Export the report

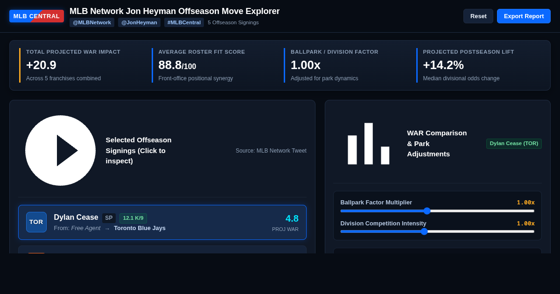point(524,16)
